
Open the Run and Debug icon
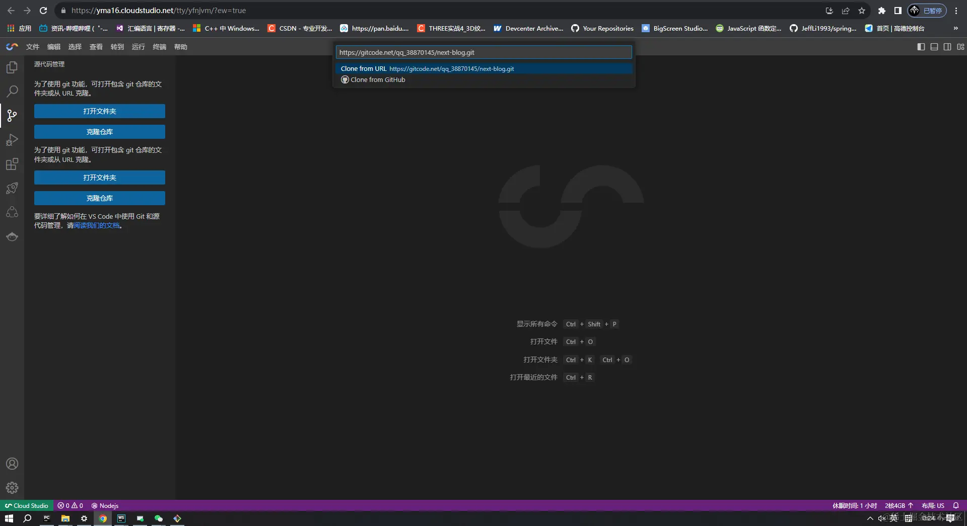click(x=12, y=140)
